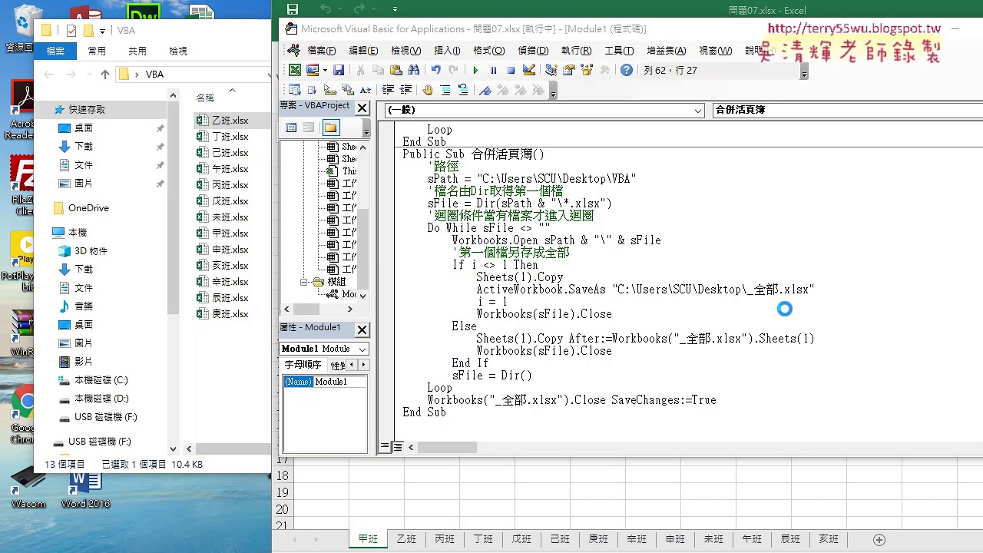This screenshot has width=983, height=553.
Task: Click the View Microsoft Excel icon in VBA toolbar
Action: (x=294, y=70)
